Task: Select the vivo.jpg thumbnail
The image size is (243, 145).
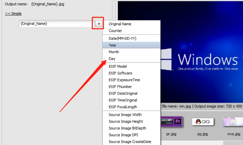Action: (233, 122)
